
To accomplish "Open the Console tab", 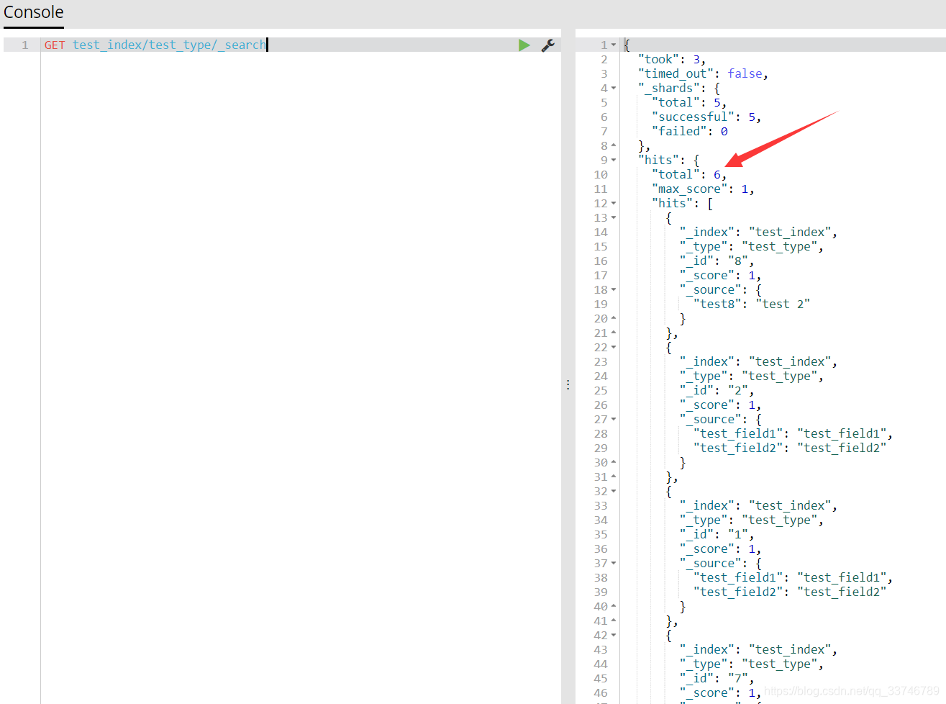I will click(33, 13).
